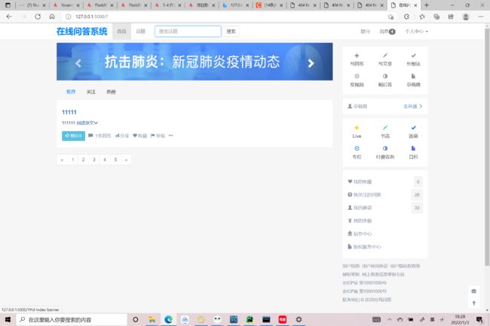Go to page 3 in pagination
Image resolution: width=490 pixels, height=326 pixels.
[93, 160]
